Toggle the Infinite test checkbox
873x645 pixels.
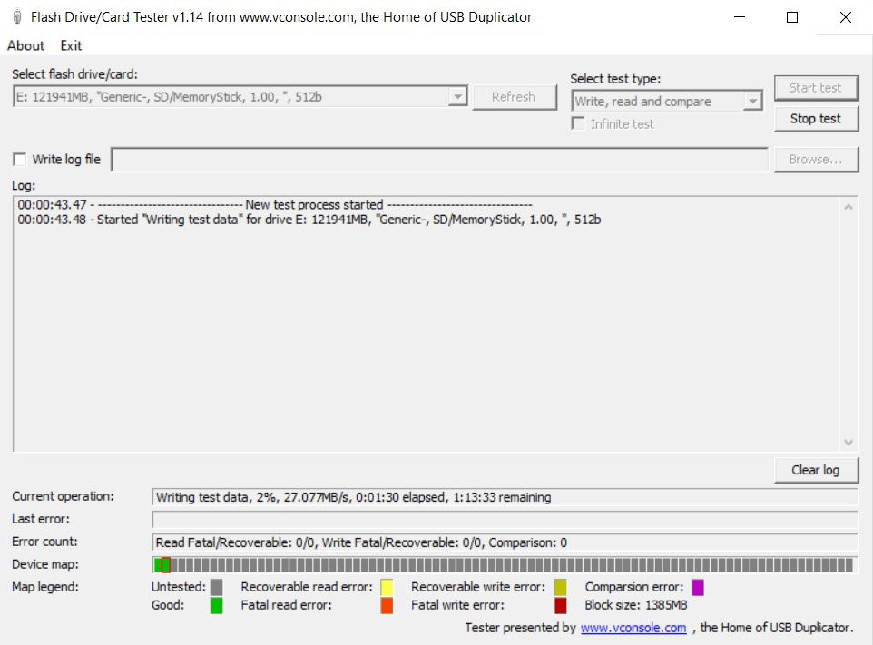[x=578, y=123]
